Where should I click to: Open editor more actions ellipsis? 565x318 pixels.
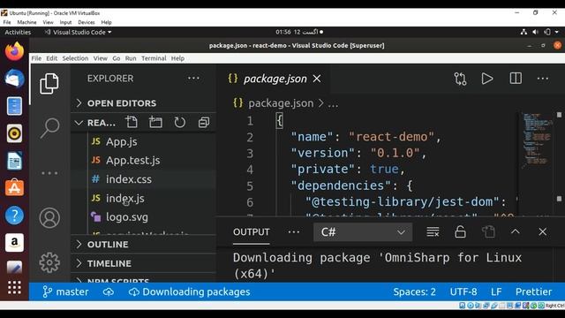point(543,79)
